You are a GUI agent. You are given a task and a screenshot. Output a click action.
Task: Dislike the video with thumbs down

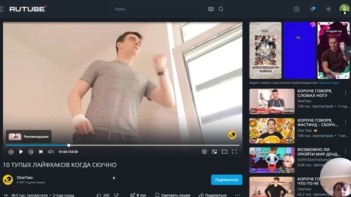click(116, 195)
